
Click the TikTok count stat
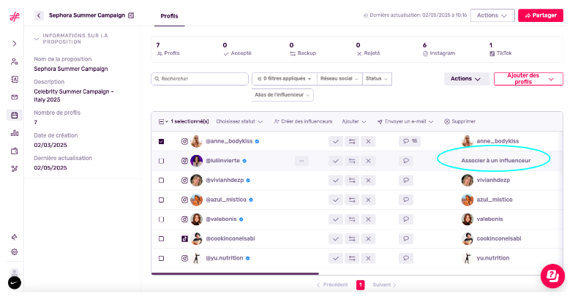[500, 49]
